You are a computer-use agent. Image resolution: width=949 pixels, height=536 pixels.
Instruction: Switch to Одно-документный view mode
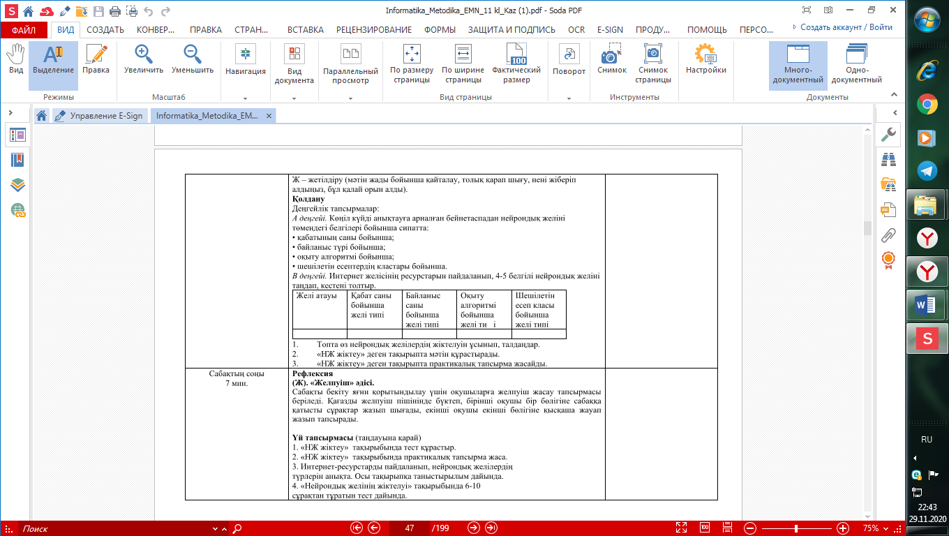[856, 64]
